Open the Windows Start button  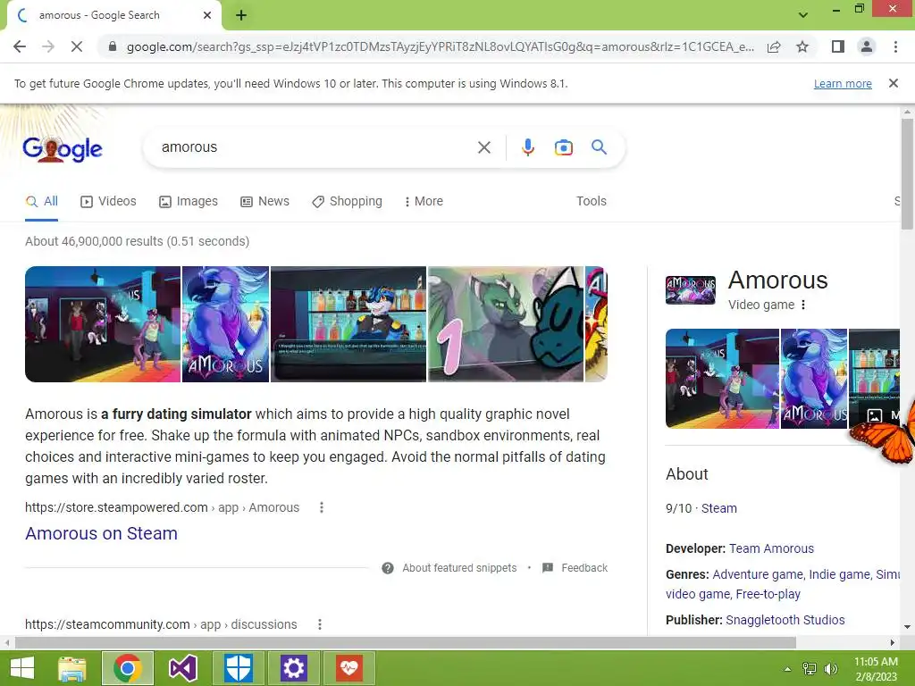(x=22, y=668)
